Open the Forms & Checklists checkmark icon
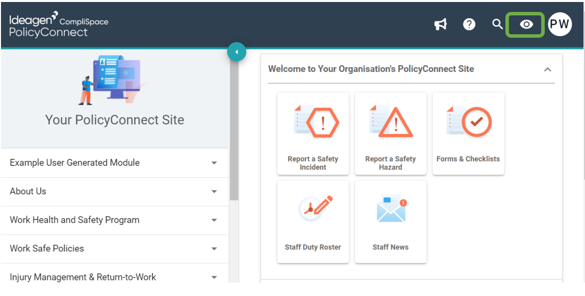Image resolution: width=585 pixels, height=296 pixels. click(469, 122)
